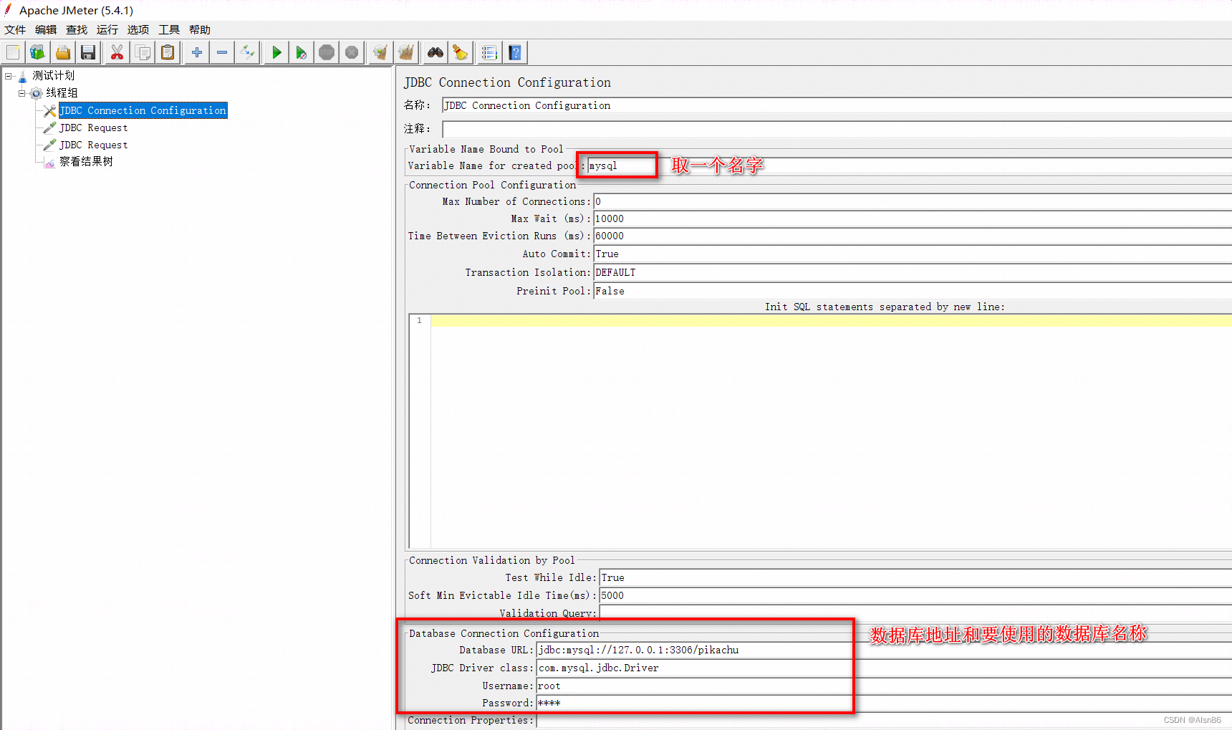Save the test plan with floppy icon
This screenshot has height=730, width=1232.
[x=88, y=52]
